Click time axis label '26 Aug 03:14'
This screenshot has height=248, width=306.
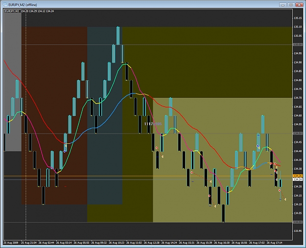(64, 243)
